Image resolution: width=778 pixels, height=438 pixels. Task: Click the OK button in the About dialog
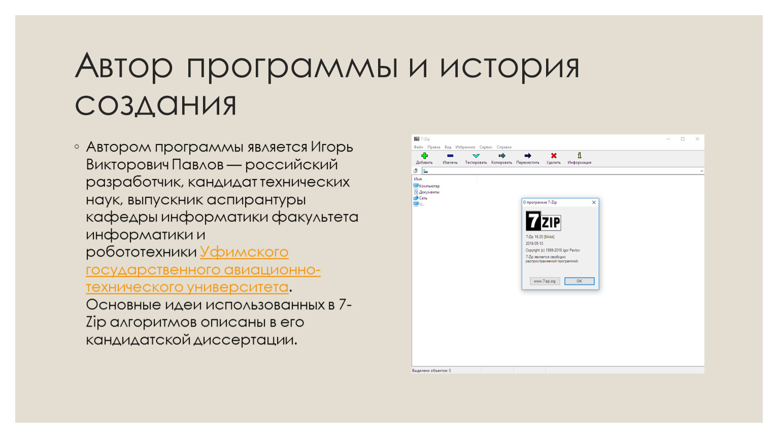(x=579, y=281)
